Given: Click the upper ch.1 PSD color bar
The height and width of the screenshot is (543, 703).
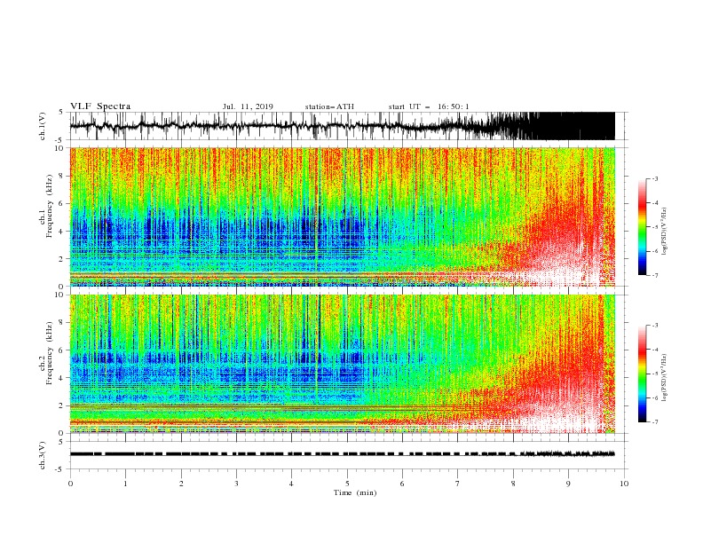Looking at the screenshot, I should coord(642,227).
